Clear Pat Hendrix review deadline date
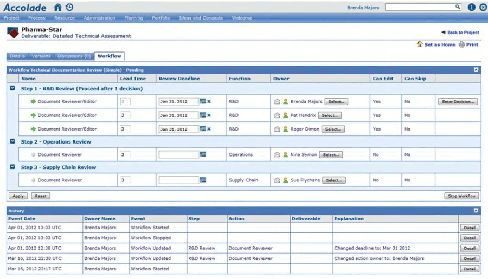 click(209, 115)
